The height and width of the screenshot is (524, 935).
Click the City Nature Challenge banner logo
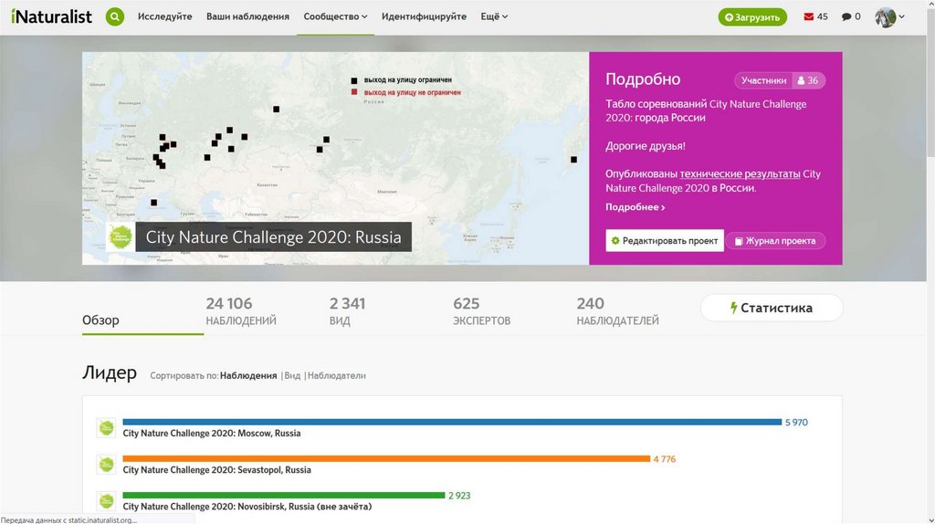click(120, 236)
